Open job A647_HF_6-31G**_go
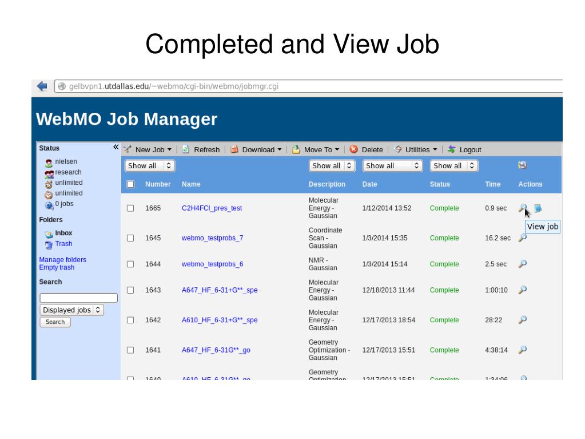Viewport: 585px width, 439px height. coord(216,350)
